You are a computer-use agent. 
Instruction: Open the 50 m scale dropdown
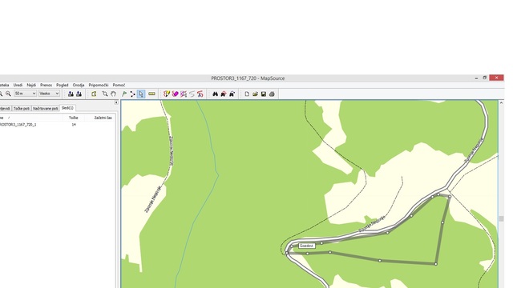pyautogui.click(x=25, y=94)
